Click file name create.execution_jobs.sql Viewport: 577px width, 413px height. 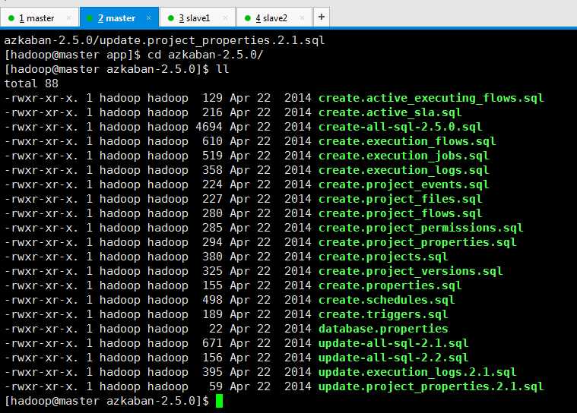coord(404,156)
